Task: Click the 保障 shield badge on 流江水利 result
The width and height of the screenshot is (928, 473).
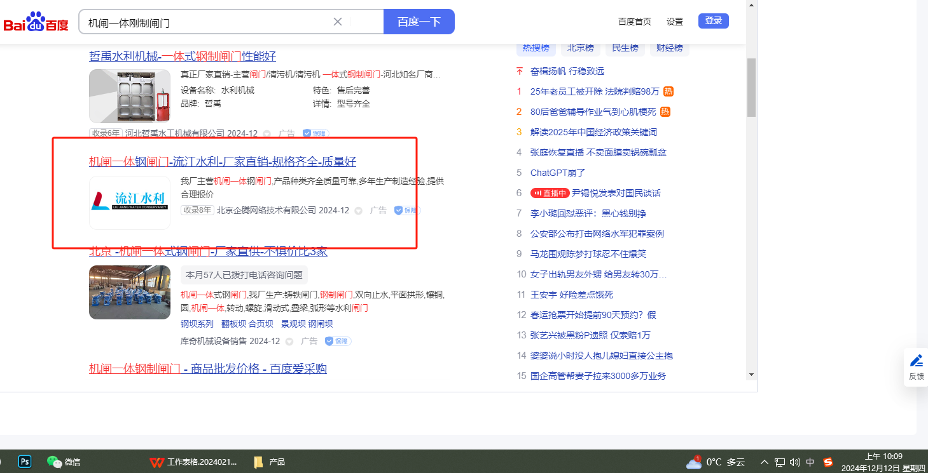Action: pyautogui.click(x=407, y=210)
